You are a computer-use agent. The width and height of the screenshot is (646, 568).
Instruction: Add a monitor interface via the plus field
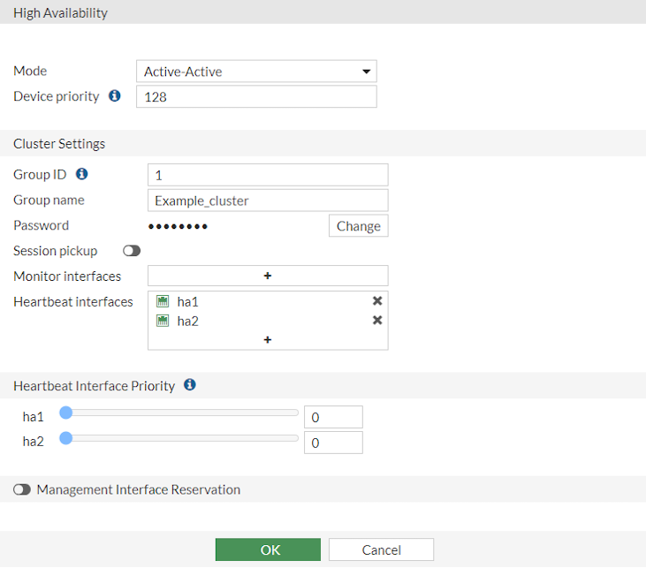(268, 276)
